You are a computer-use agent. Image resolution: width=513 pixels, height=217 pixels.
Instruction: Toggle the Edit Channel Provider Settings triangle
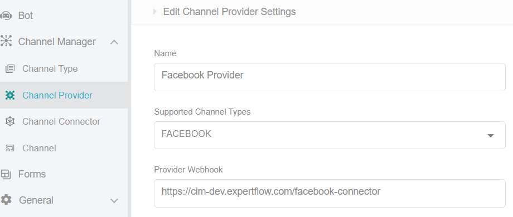coord(155,12)
